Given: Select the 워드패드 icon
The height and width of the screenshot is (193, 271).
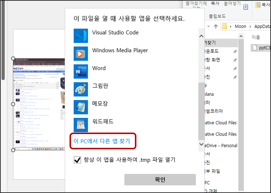Looking at the screenshot, I should pos(81,125).
